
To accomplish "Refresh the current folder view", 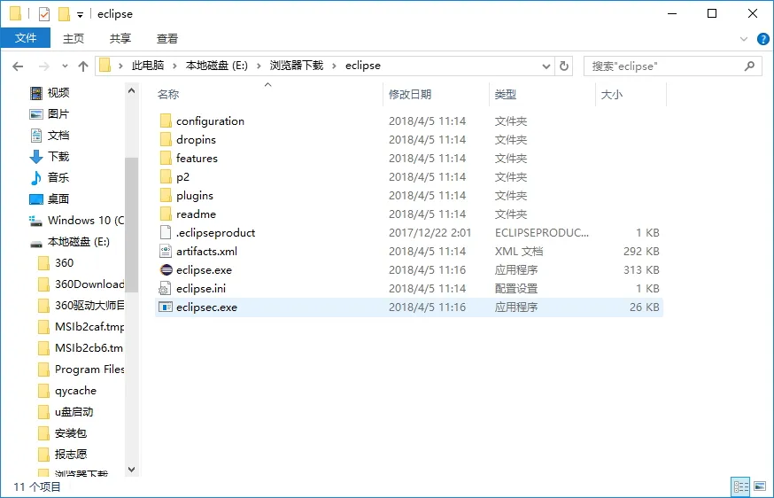I will tap(564, 66).
